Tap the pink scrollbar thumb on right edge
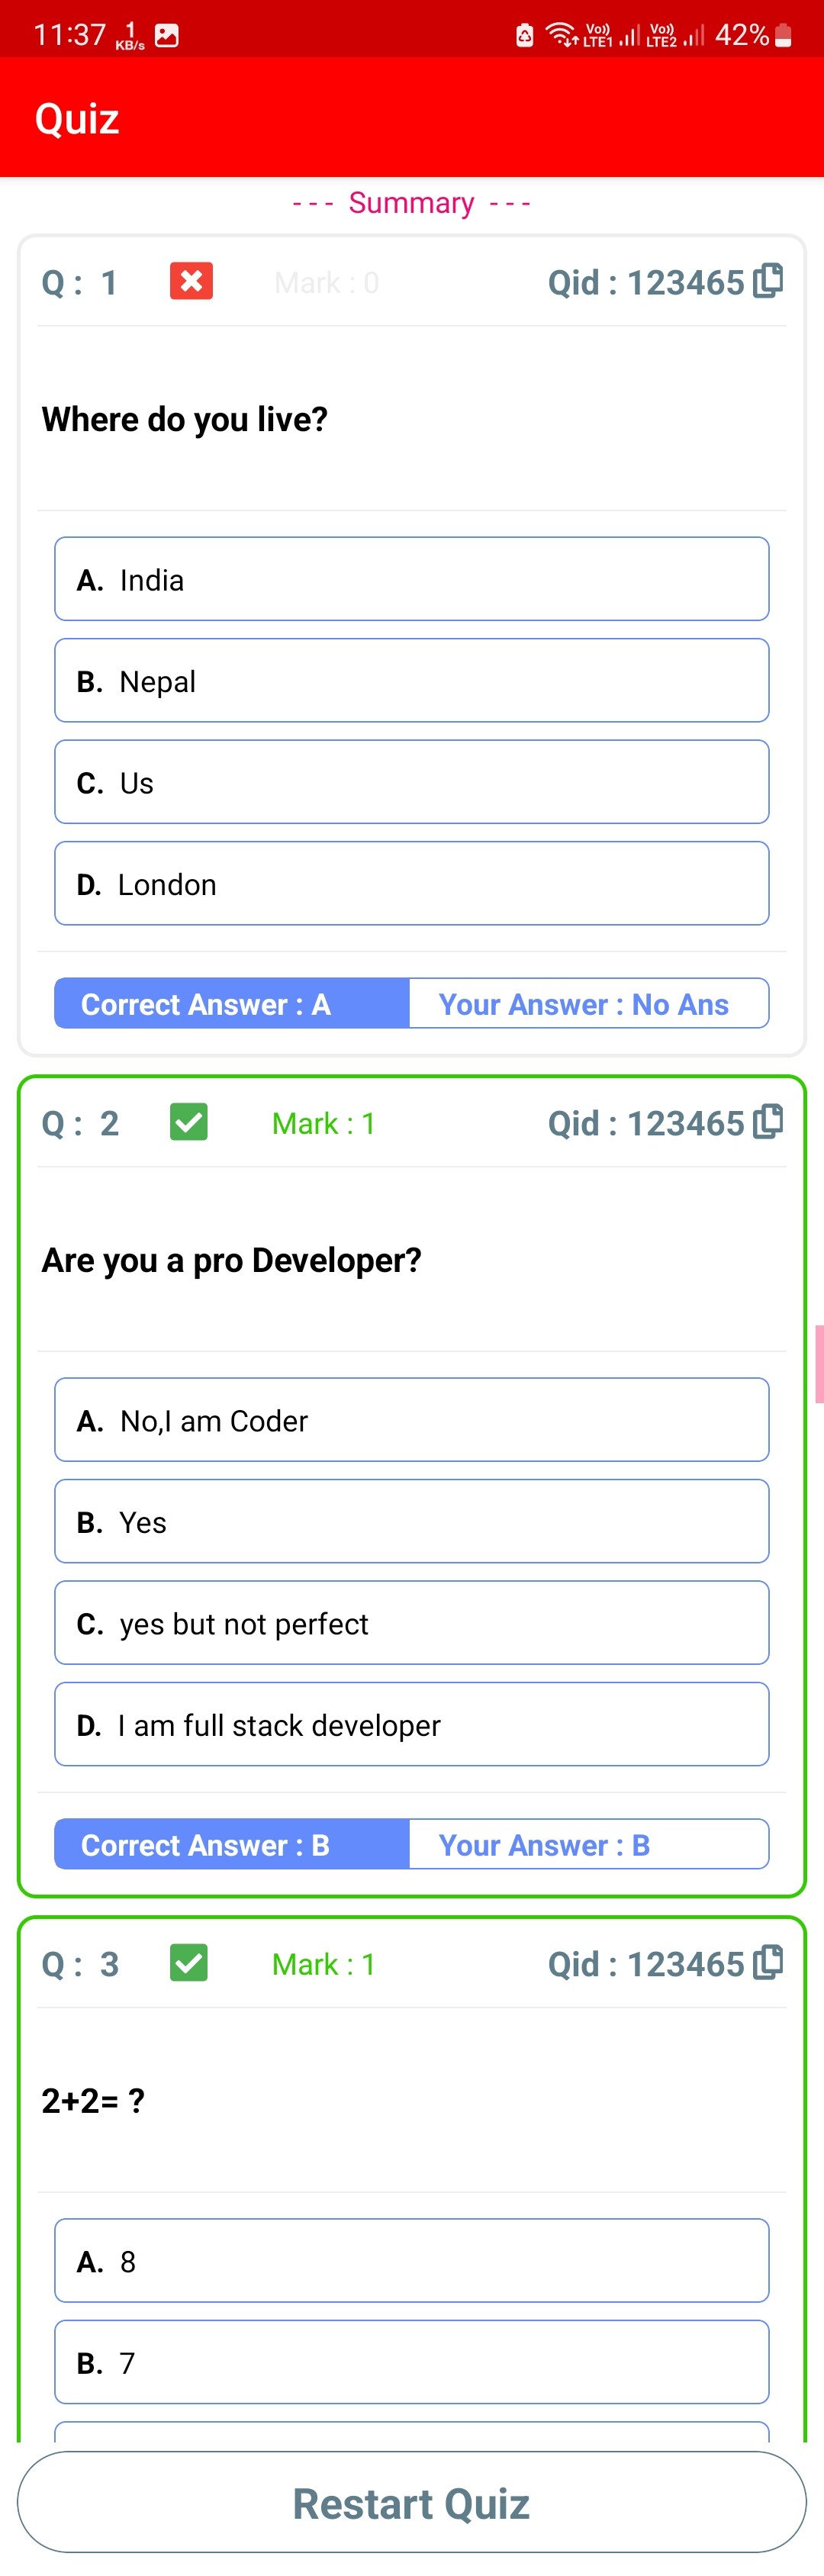Screen dimensions: 824x2576 coord(819,1364)
